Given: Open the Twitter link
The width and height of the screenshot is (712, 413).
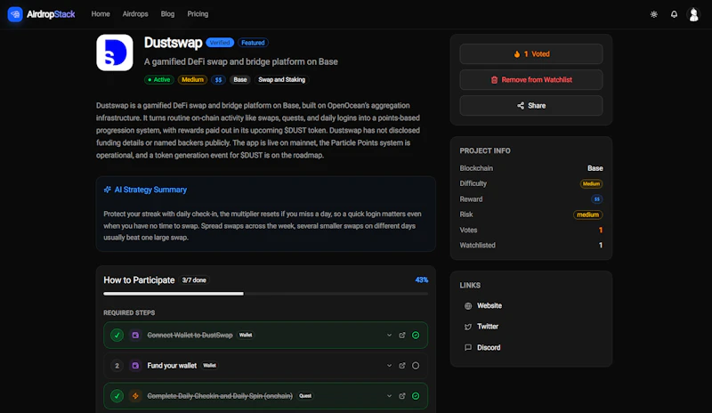Looking at the screenshot, I should [x=488, y=327].
